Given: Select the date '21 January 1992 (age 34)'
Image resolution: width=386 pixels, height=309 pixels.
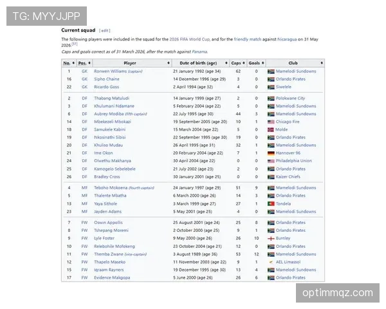Looking at the screenshot, I should [x=197, y=71].
